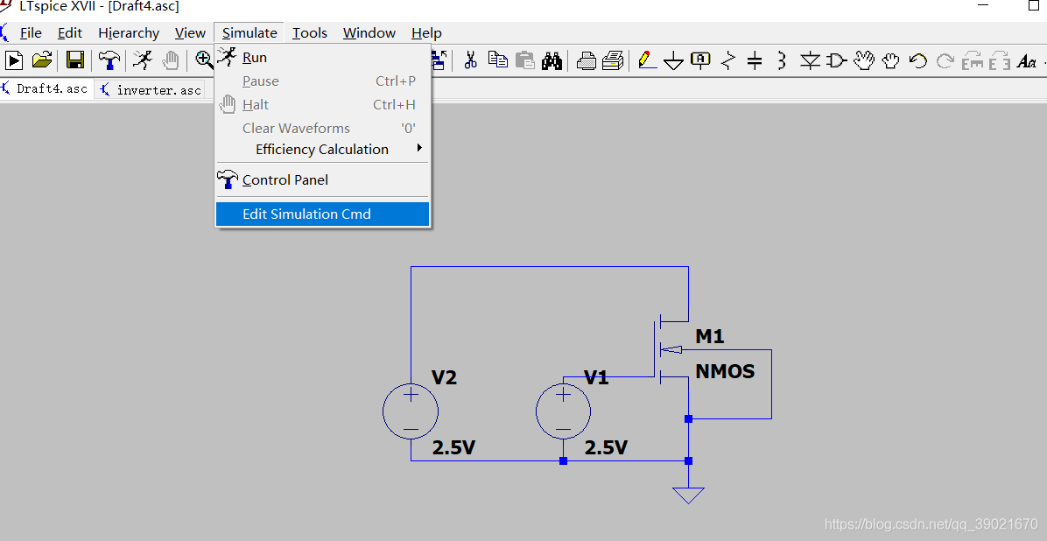1047x541 pixels.
Task: Place a Diode from the toolbar
Action: (x=810, y=60)
